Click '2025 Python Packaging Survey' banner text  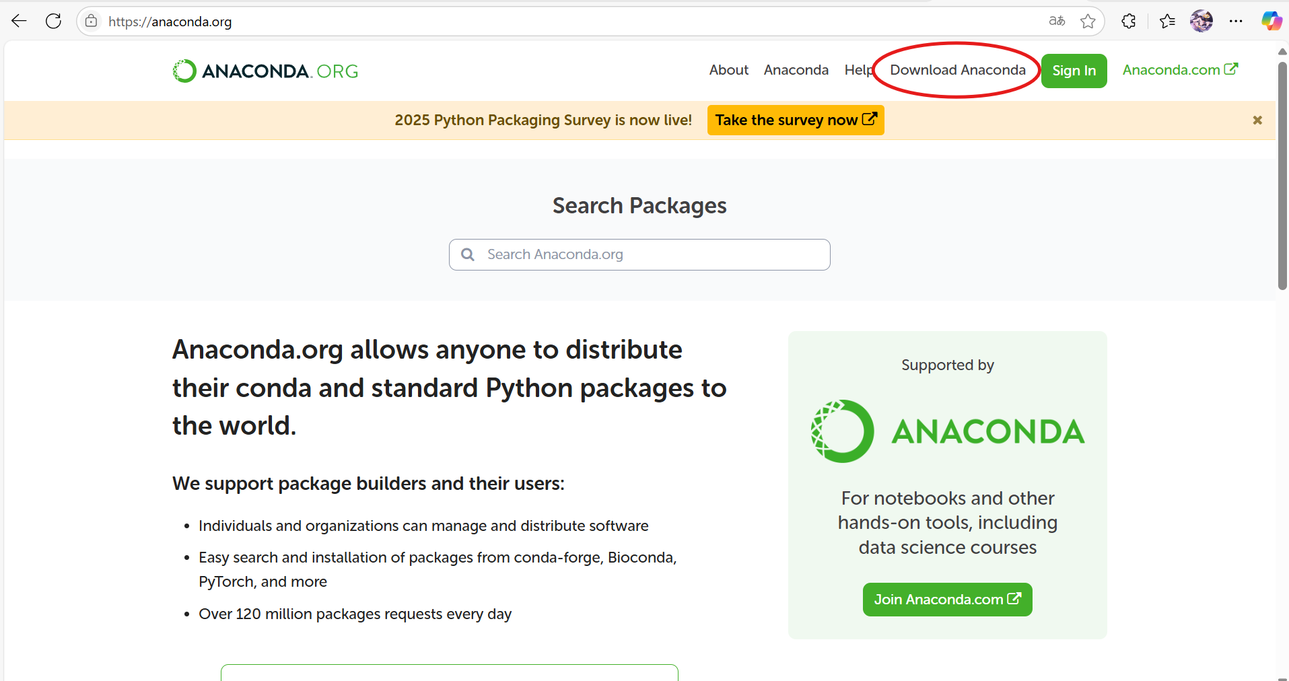tap(543, 120)
